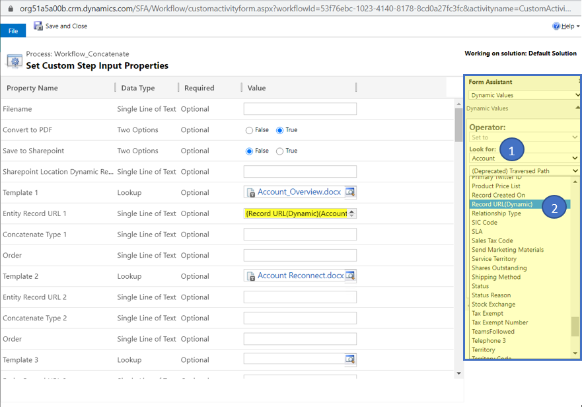Click Save and Close
This screenshot has width=582, height=407.
click(x=66, y=26)
